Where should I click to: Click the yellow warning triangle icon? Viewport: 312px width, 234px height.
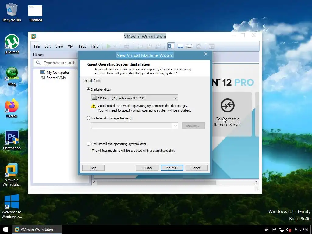pyautogui.click(x=93, y=106)
